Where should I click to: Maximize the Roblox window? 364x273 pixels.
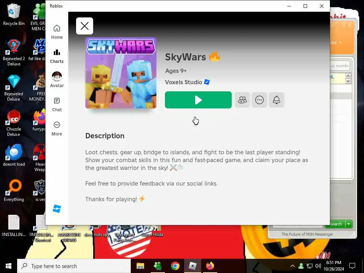pyautogui.click(x=305, y=6)
